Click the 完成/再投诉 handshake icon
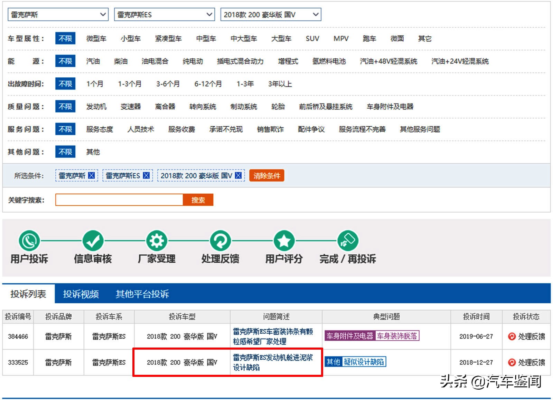 point(347,241)
